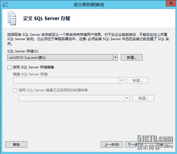Go back with 上一步(B) button
The height and width of the screenshot is (154, 177).
pyautogui.click(x=111, y=144)
